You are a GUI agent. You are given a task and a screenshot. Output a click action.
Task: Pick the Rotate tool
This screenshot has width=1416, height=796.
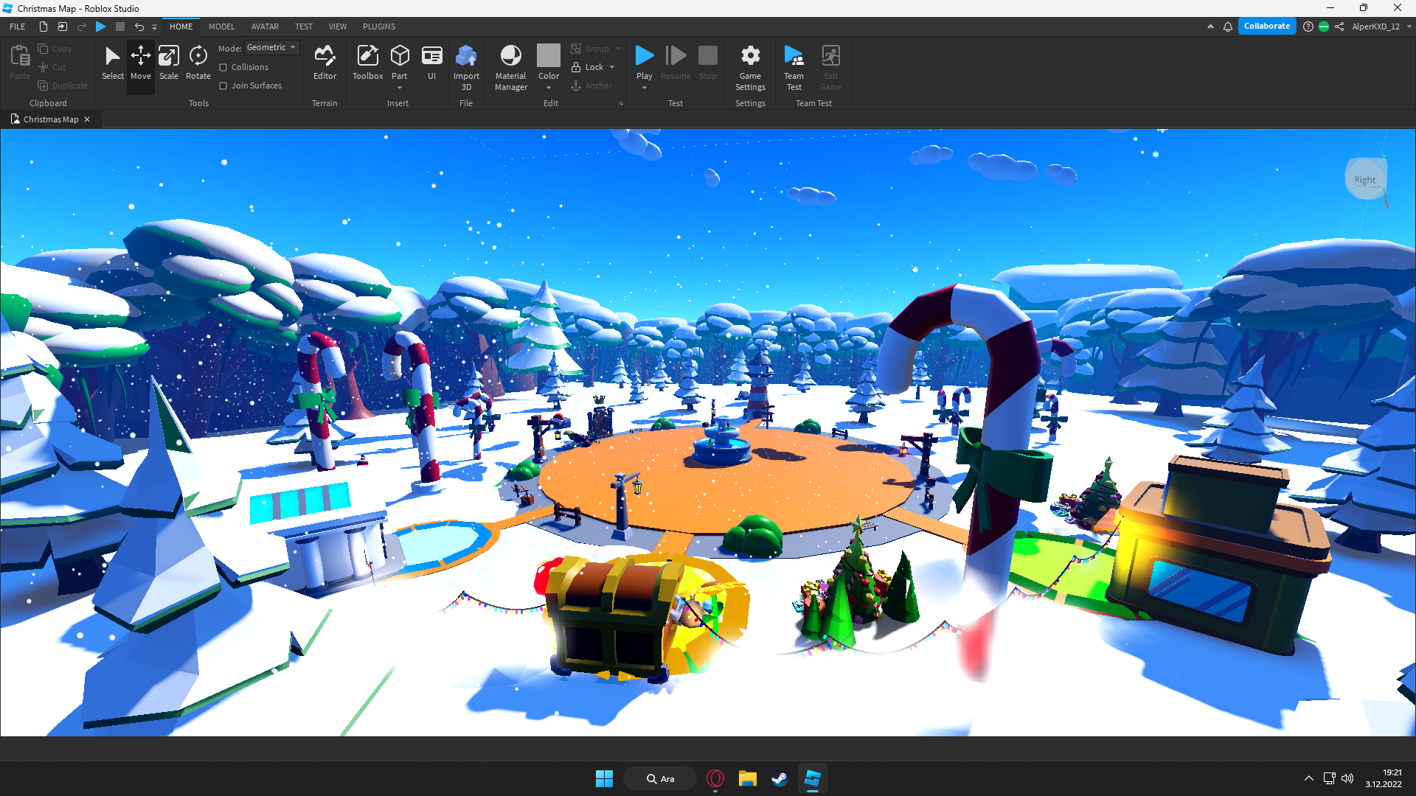[x=198, y=63]
